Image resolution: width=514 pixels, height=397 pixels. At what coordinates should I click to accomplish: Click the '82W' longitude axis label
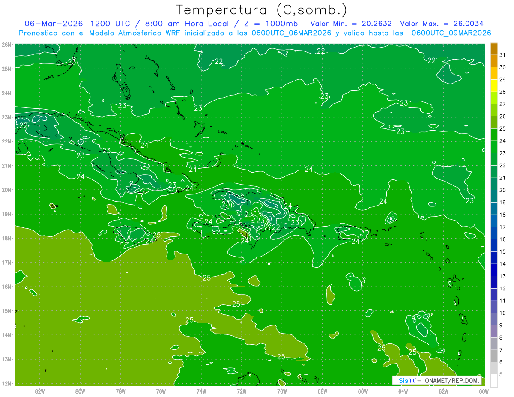(x=40, y=391)
